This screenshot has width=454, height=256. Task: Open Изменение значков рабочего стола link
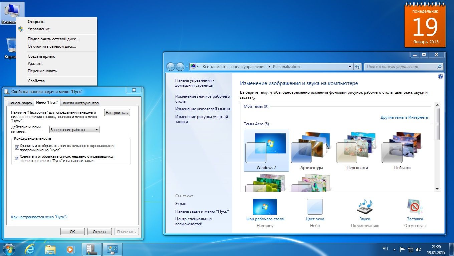pyautogui.click(x=203, y=99)
